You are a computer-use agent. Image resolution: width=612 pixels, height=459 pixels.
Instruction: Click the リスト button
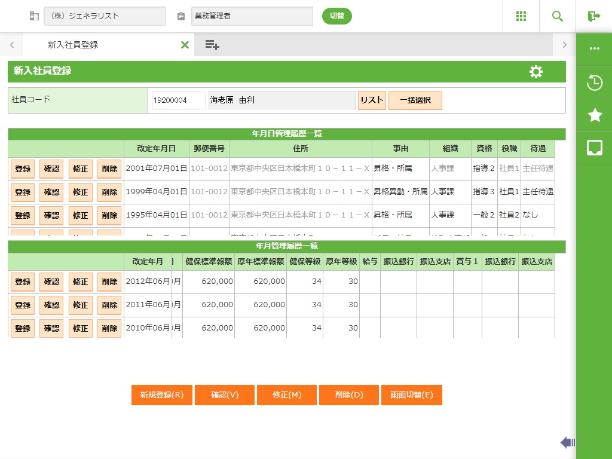372,100
